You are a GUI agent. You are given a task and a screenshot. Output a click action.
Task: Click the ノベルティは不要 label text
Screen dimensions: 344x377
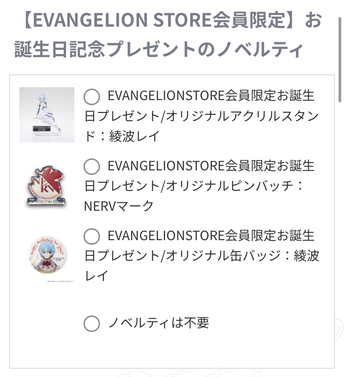point(158,323)
